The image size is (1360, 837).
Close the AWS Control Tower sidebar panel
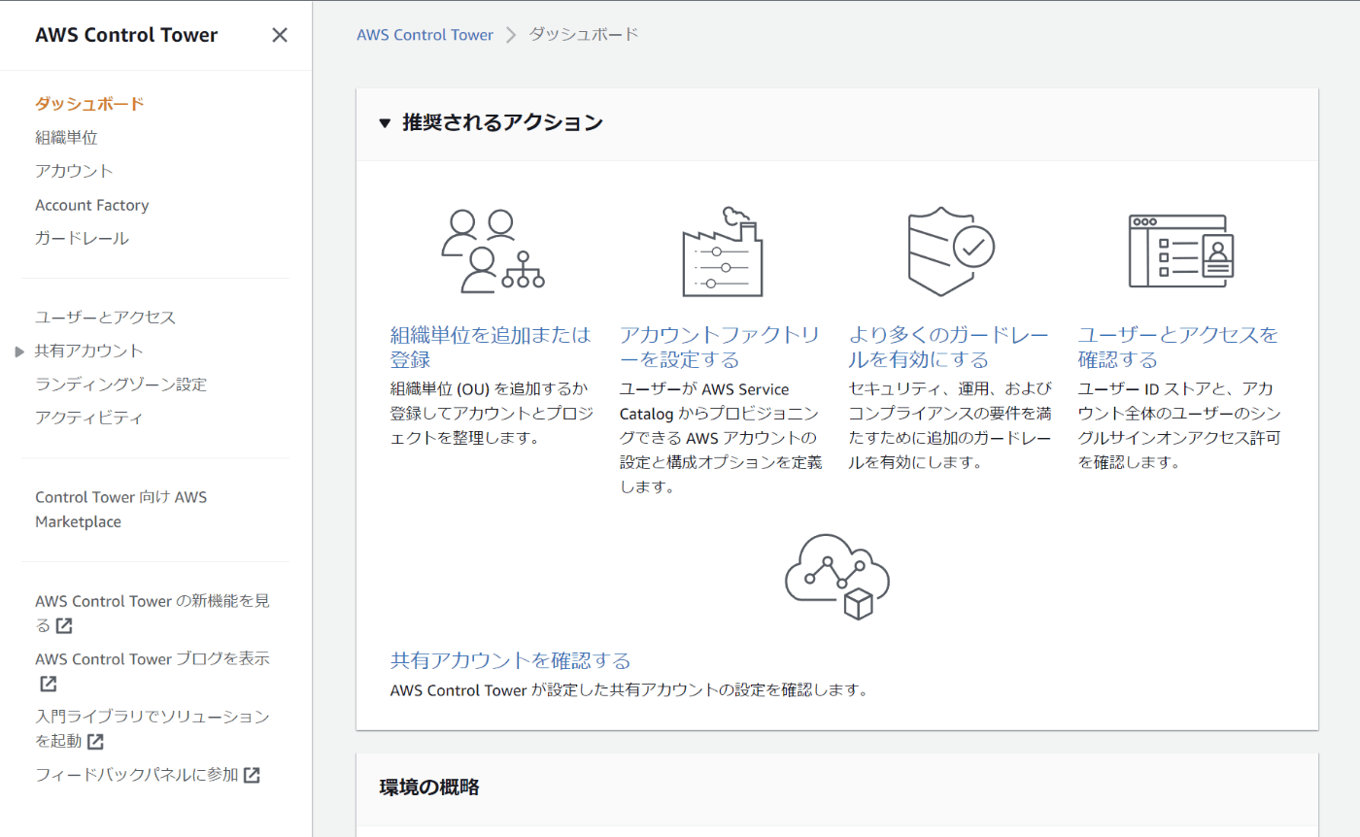[280, 36]
